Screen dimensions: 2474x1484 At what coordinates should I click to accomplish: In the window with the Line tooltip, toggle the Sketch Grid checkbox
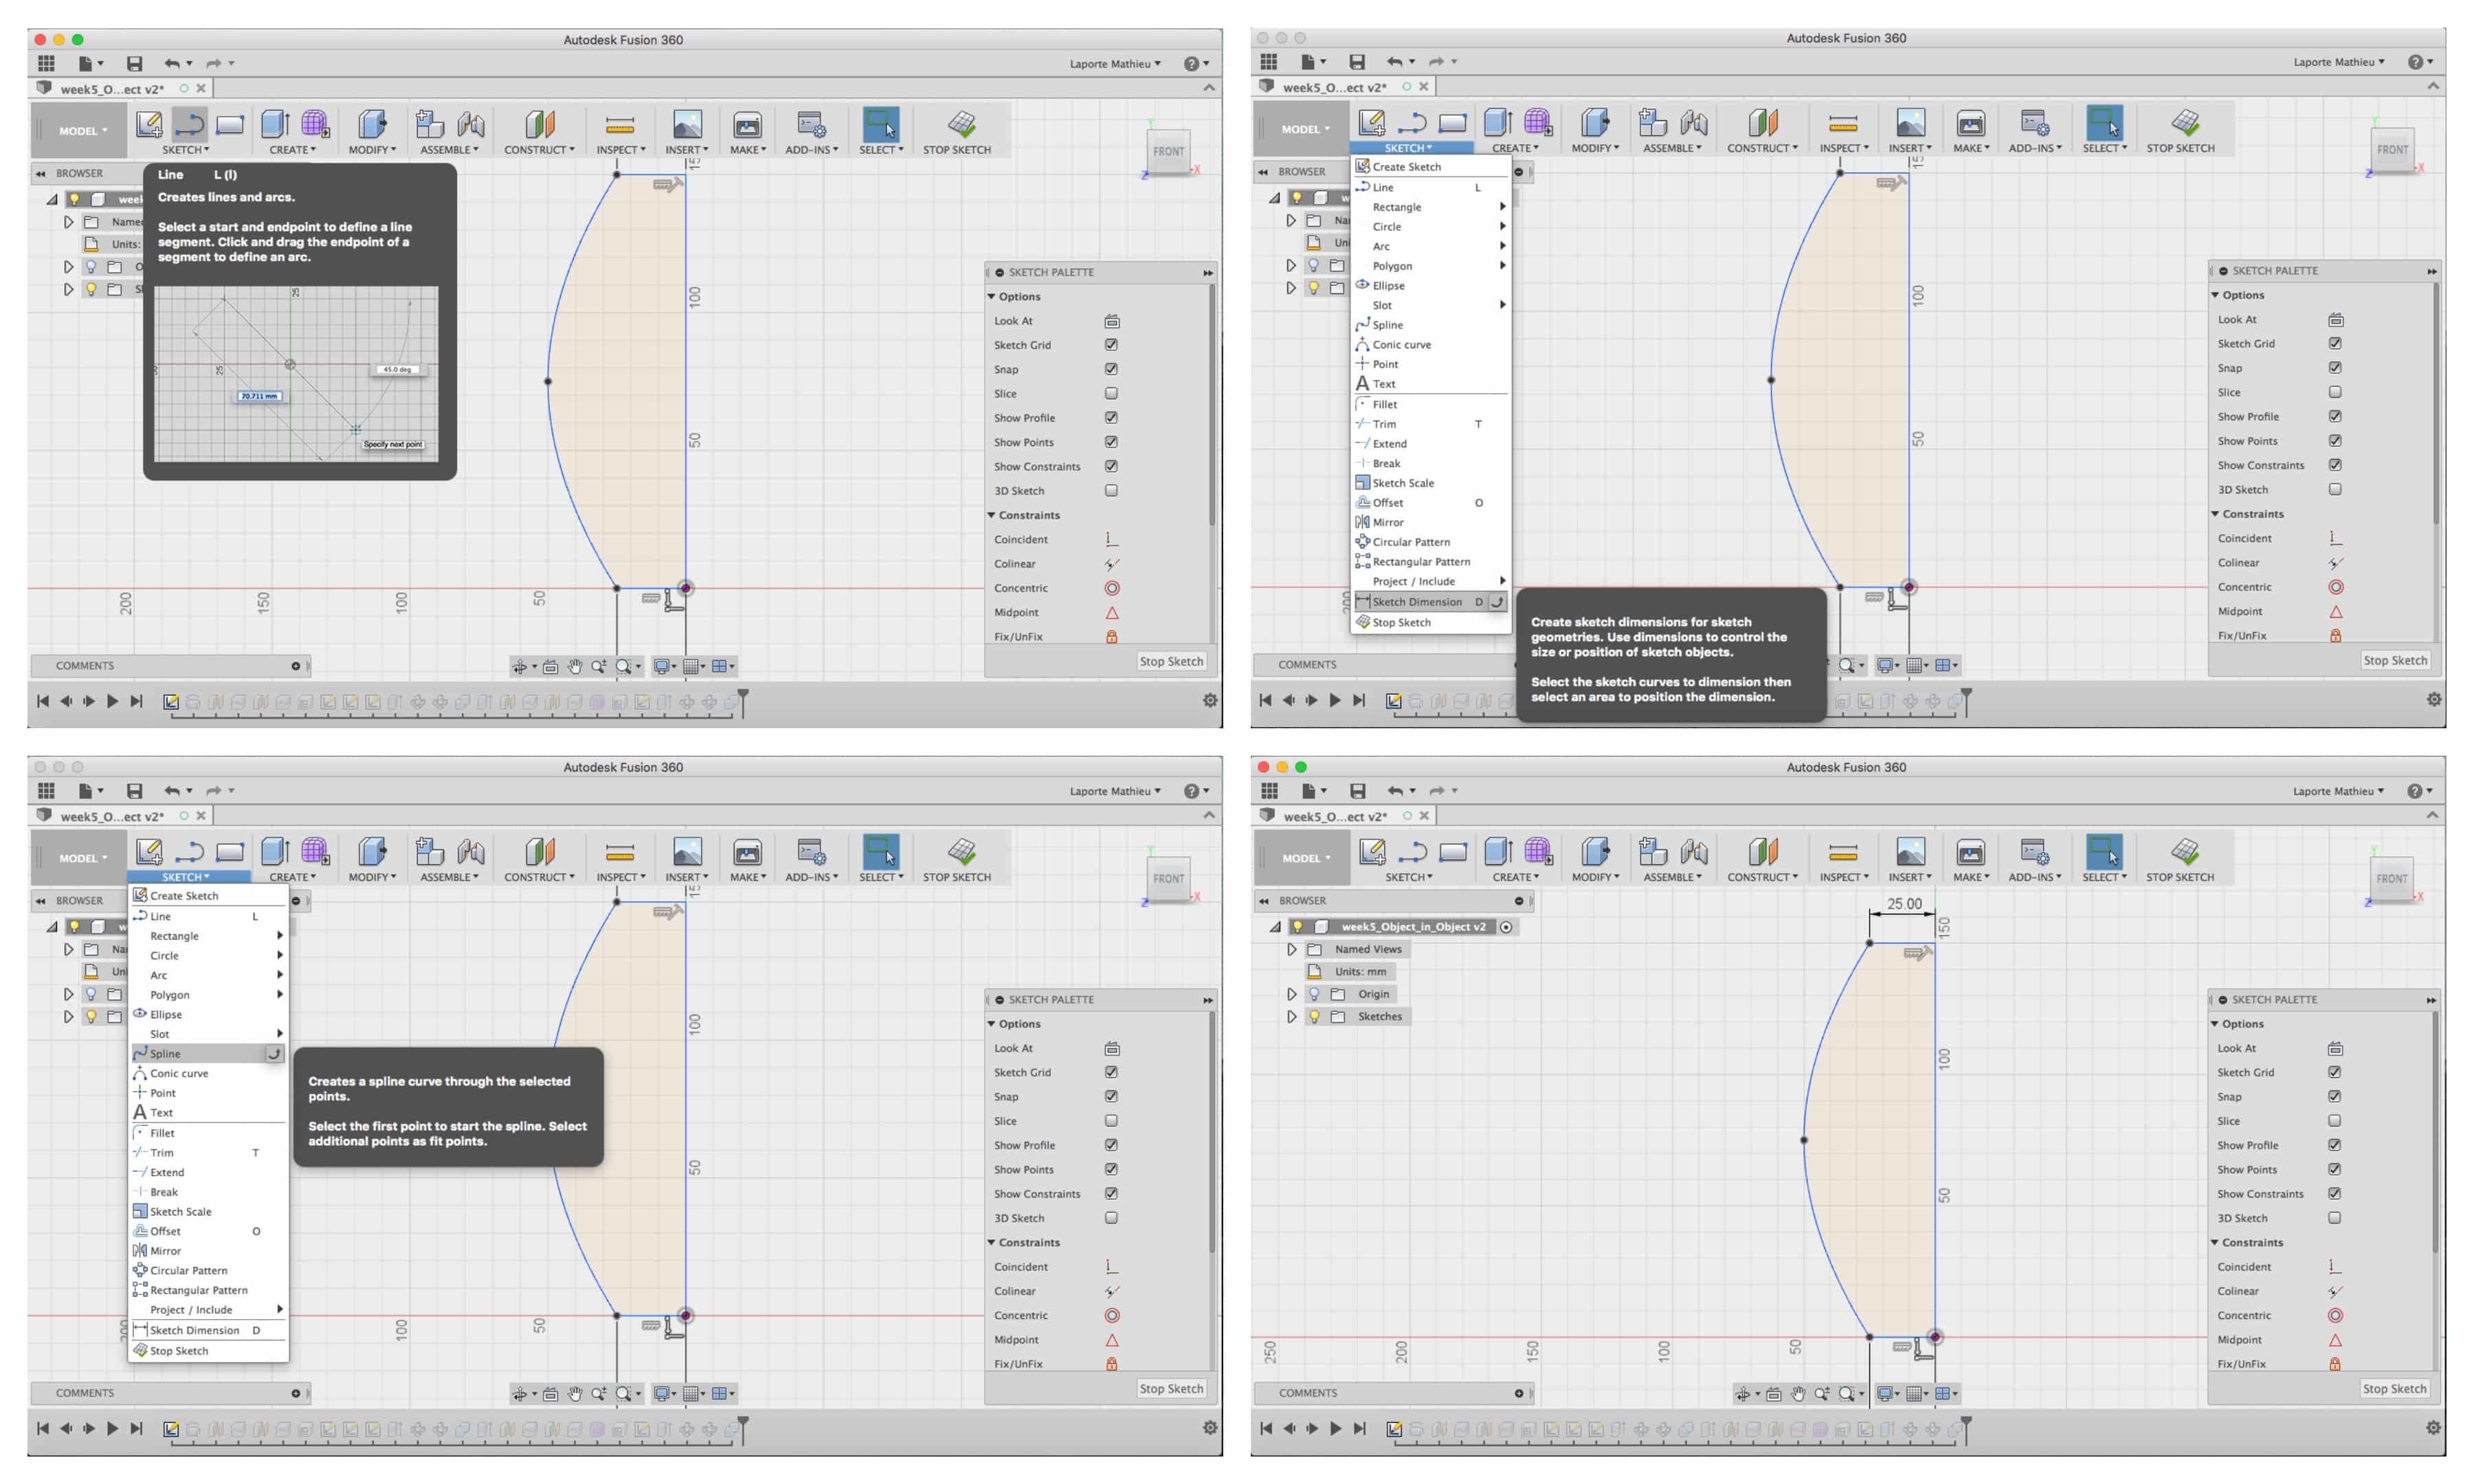click(x=1111, y=345)
